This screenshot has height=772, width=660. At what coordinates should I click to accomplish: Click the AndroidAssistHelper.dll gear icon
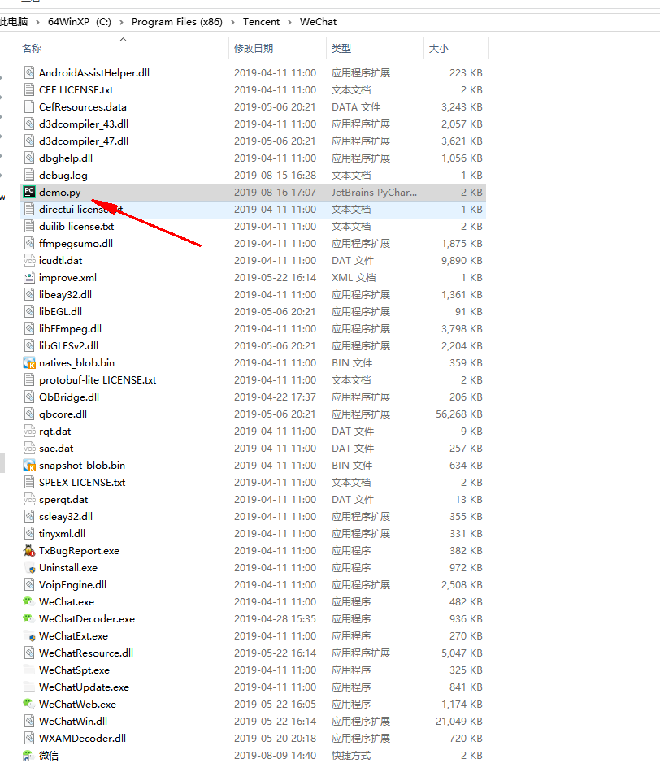[x=29, y=73]
